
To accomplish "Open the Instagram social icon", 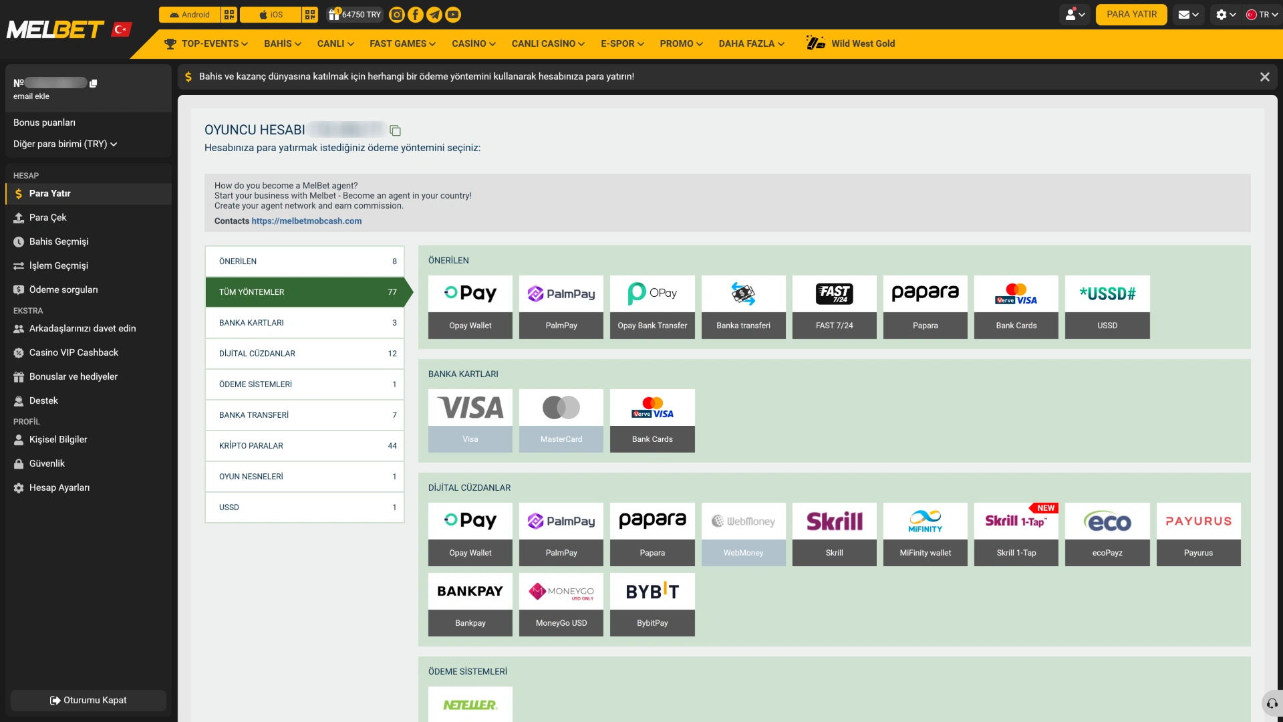I will [397, 15].
